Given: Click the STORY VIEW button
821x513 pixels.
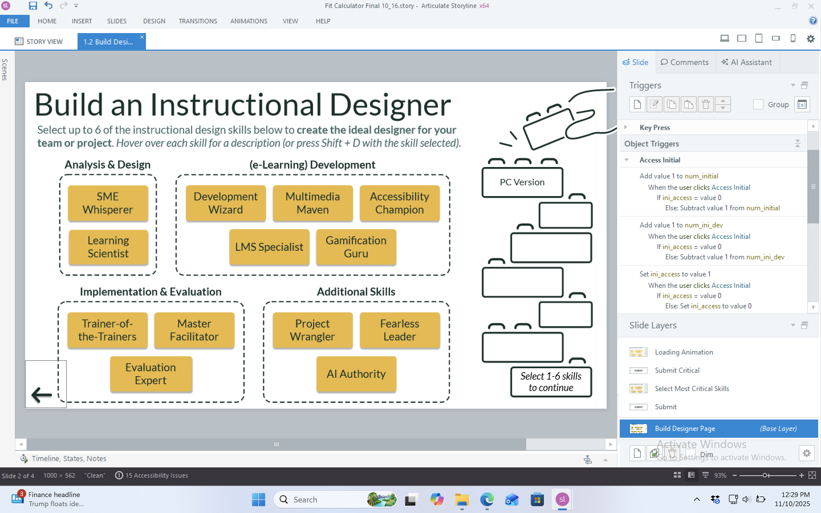Looking at the screenshot, I should (x=39, y=41).
